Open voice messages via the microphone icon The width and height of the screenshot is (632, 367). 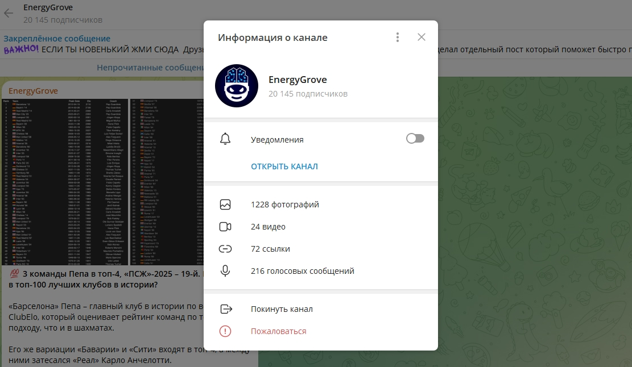(226, 271)
